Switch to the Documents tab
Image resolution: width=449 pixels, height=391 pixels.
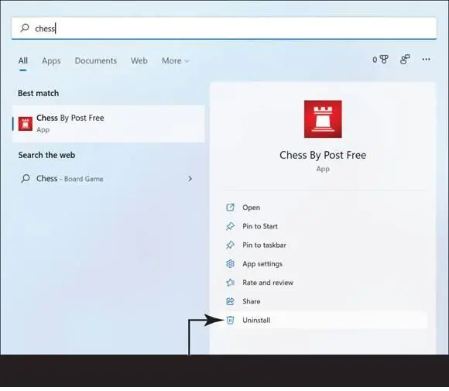[96, 60]
